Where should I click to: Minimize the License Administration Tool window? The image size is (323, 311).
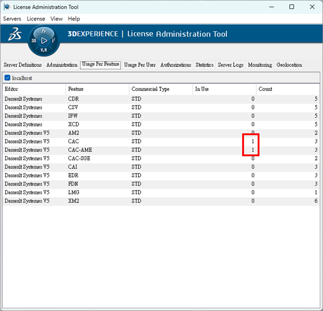[x=272, y=7]
